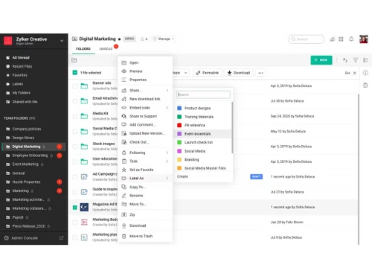
Task: Choose Properties from the context menu
Action: point(145,80)
